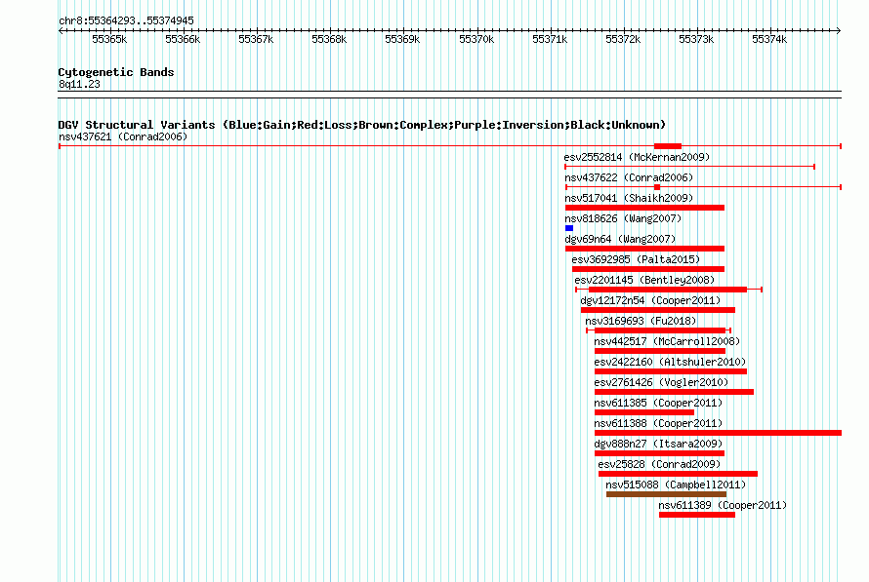Viewport: 869px width, 582px height.
Task: Select the red bar under dgv12172n54
Action: point(658,310)
